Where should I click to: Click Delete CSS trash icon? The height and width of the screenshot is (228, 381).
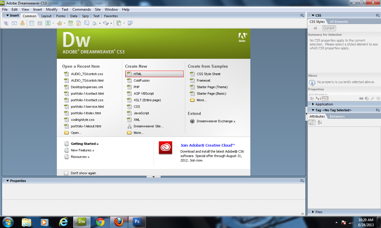pyautogui.click(x=378, y=99)
